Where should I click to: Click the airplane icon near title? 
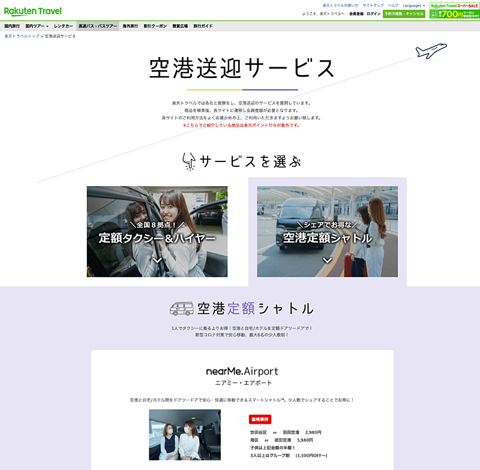431,50
